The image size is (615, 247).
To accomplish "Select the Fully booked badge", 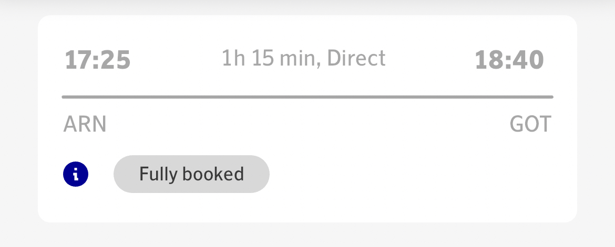I will [x=191, y=174].
